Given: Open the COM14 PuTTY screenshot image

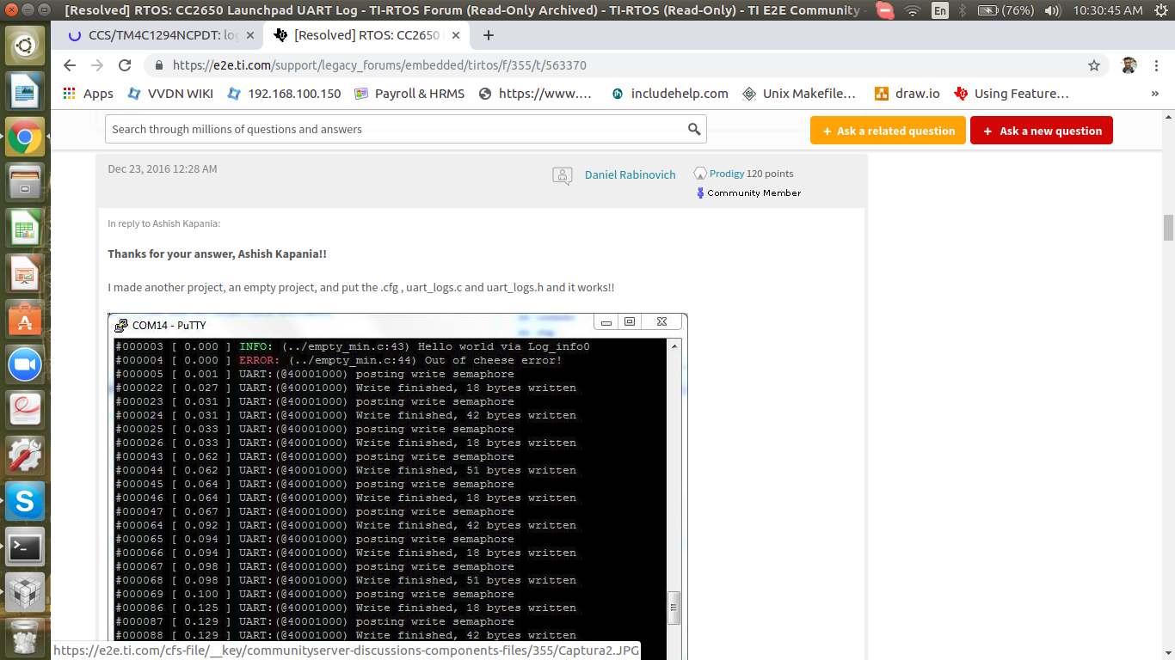Looking at the screenshot, I should pyautogui.click(x=397, y=486).
